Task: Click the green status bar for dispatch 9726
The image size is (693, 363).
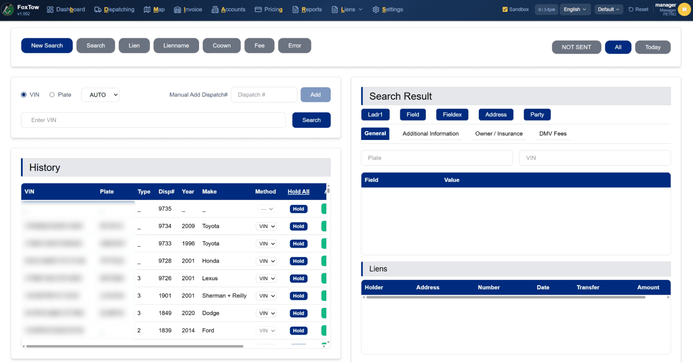Action: (x=324, y=278)
